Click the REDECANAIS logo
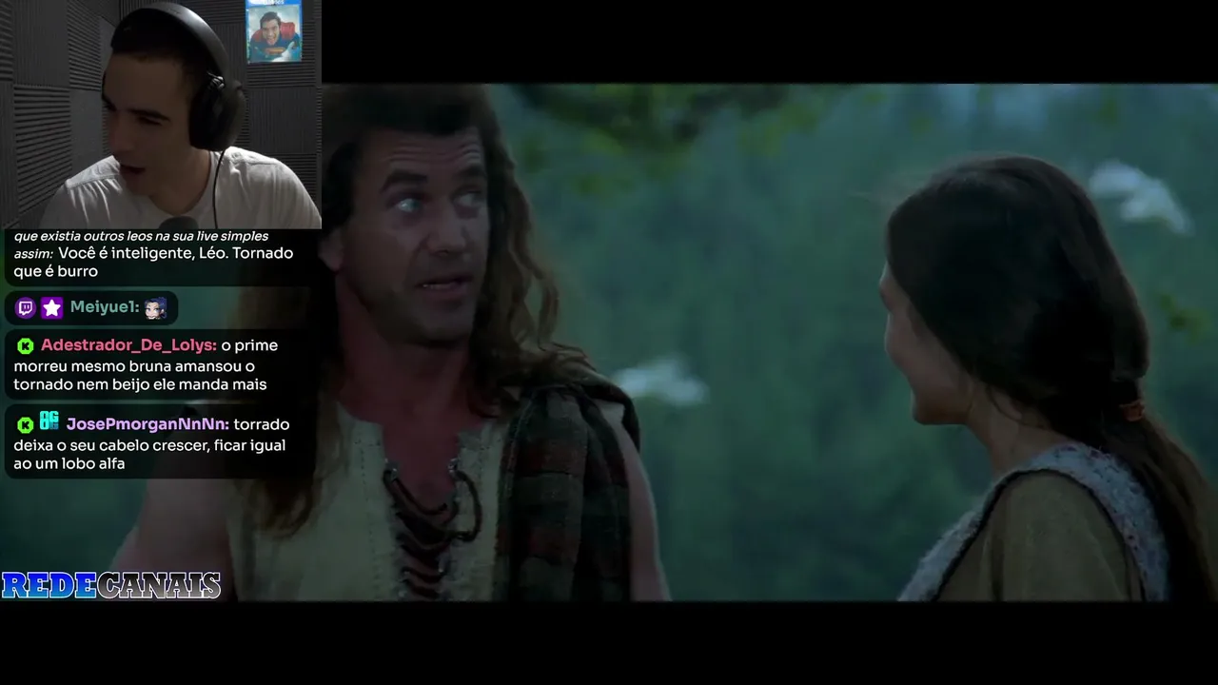Viewport: 1218px width, 685px height. click(x=111, y=585)
